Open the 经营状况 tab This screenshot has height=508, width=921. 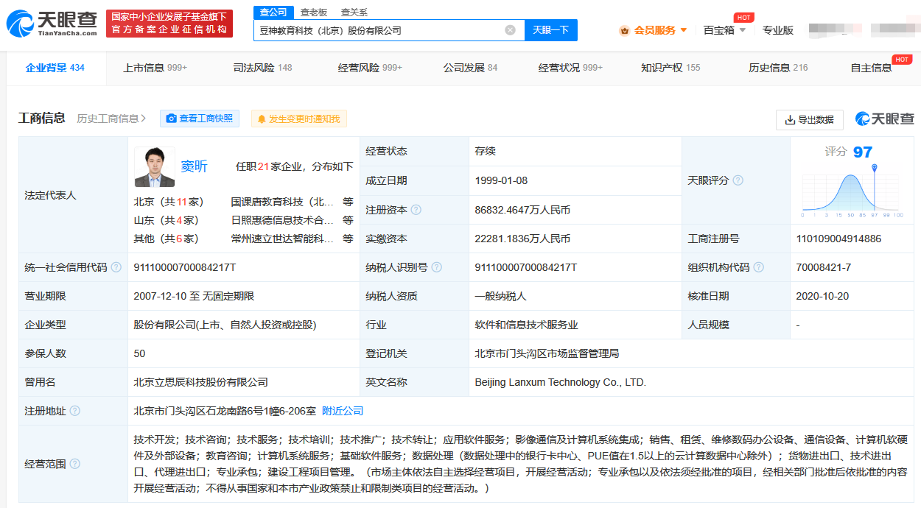[570, 68]
